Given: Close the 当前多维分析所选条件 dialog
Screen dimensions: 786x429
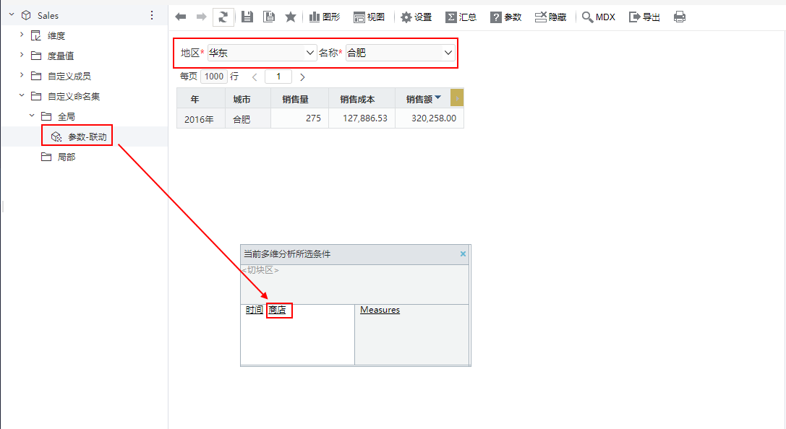Looking at the screenshot, I should tap(464, 254).
